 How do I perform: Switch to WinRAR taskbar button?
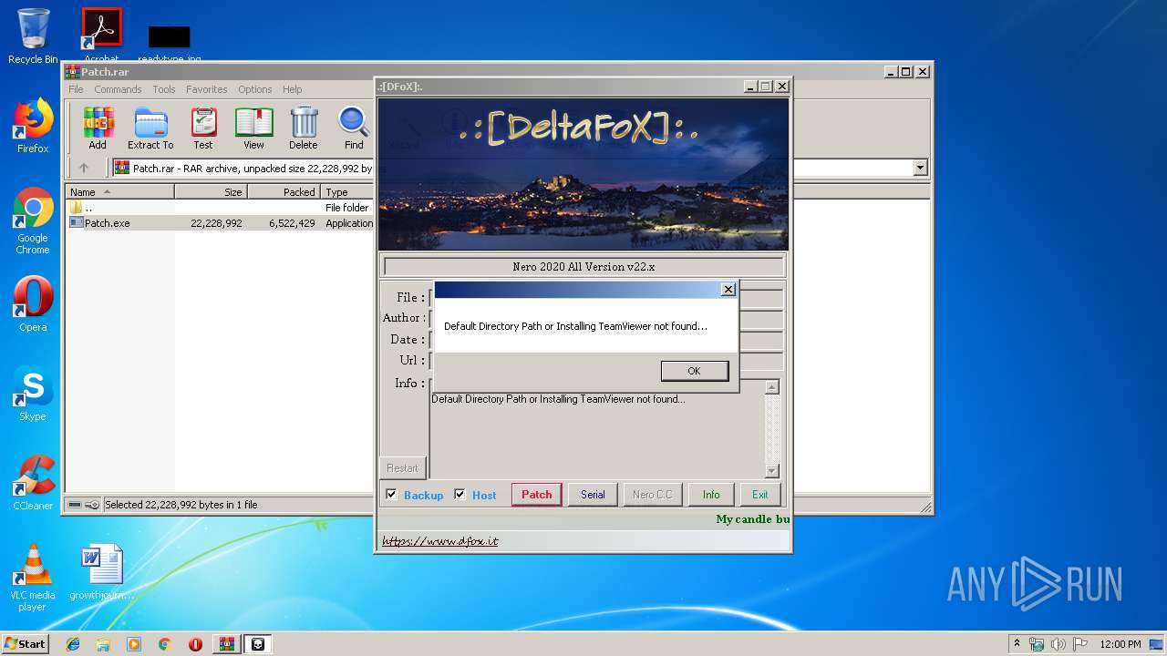pos(227,644)
